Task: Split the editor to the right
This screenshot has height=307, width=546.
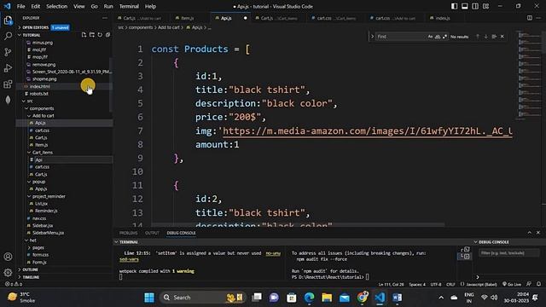Action: click(530, 18)
